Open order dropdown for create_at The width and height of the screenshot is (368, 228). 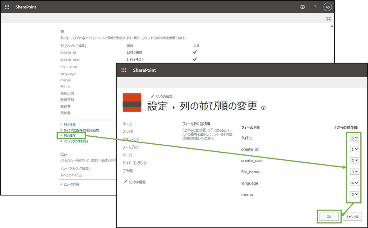(355, 149)
